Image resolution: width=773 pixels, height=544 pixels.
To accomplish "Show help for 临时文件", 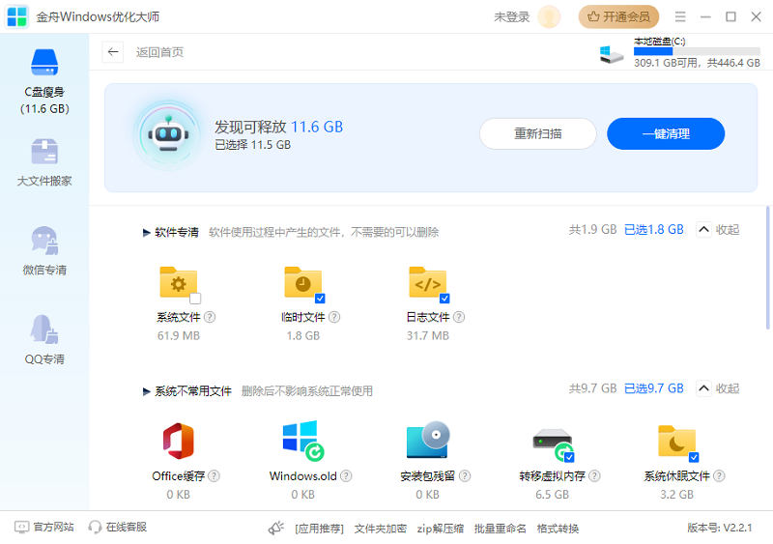I will (x=334, y=317).
